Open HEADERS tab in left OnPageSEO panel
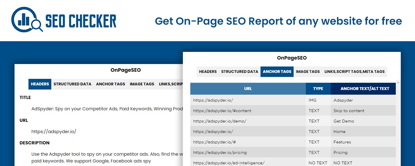 [x=40, y=84]
